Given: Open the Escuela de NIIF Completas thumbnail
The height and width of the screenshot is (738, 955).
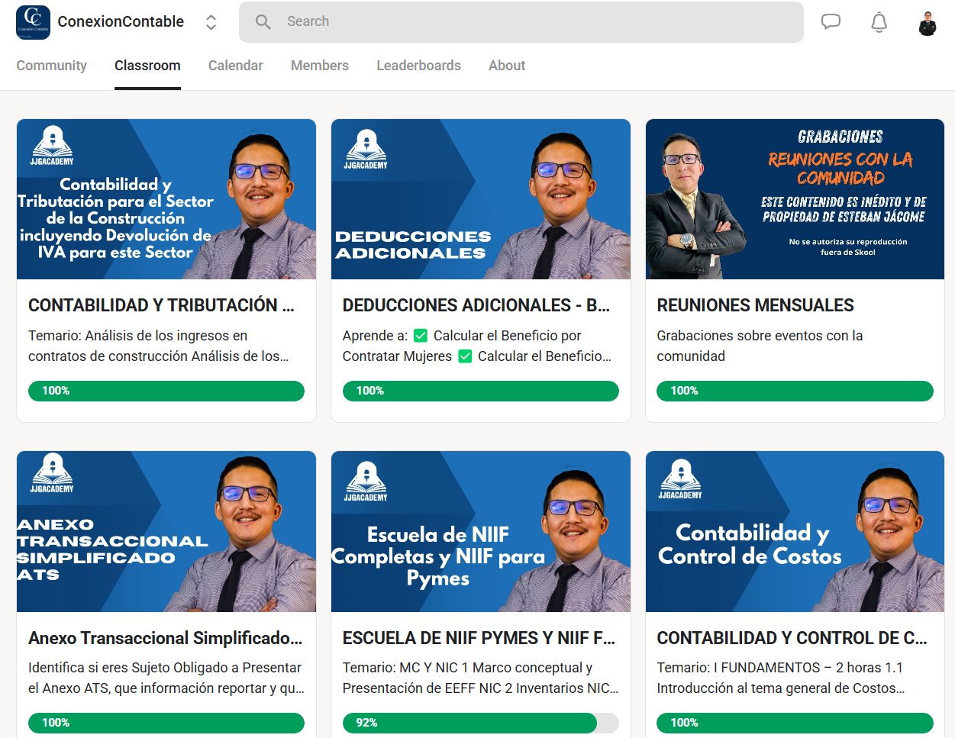Looking at the screenshot, I should 481,531.
